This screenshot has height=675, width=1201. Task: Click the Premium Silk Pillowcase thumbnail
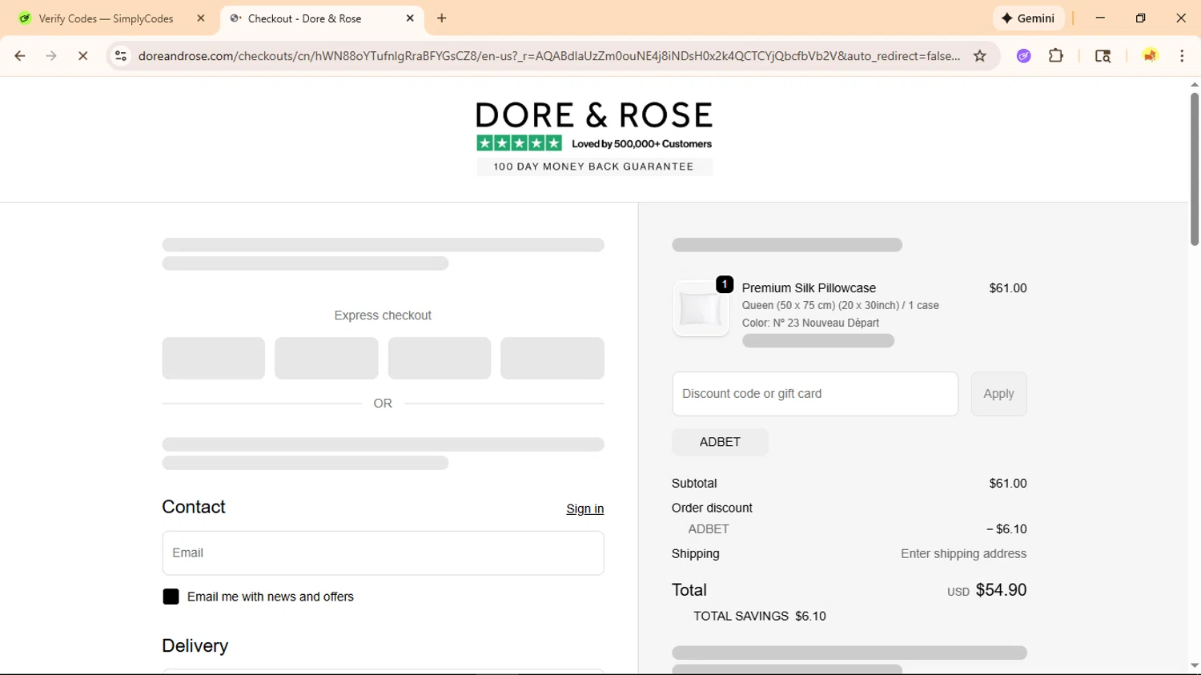(x=701, y=308)
